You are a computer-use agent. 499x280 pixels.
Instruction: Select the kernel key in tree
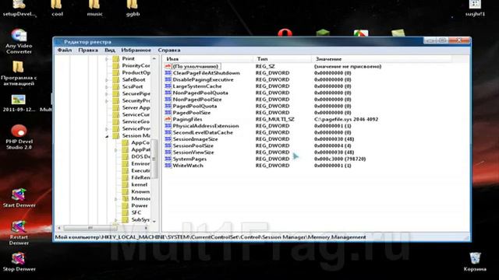(x=139, y=184)
